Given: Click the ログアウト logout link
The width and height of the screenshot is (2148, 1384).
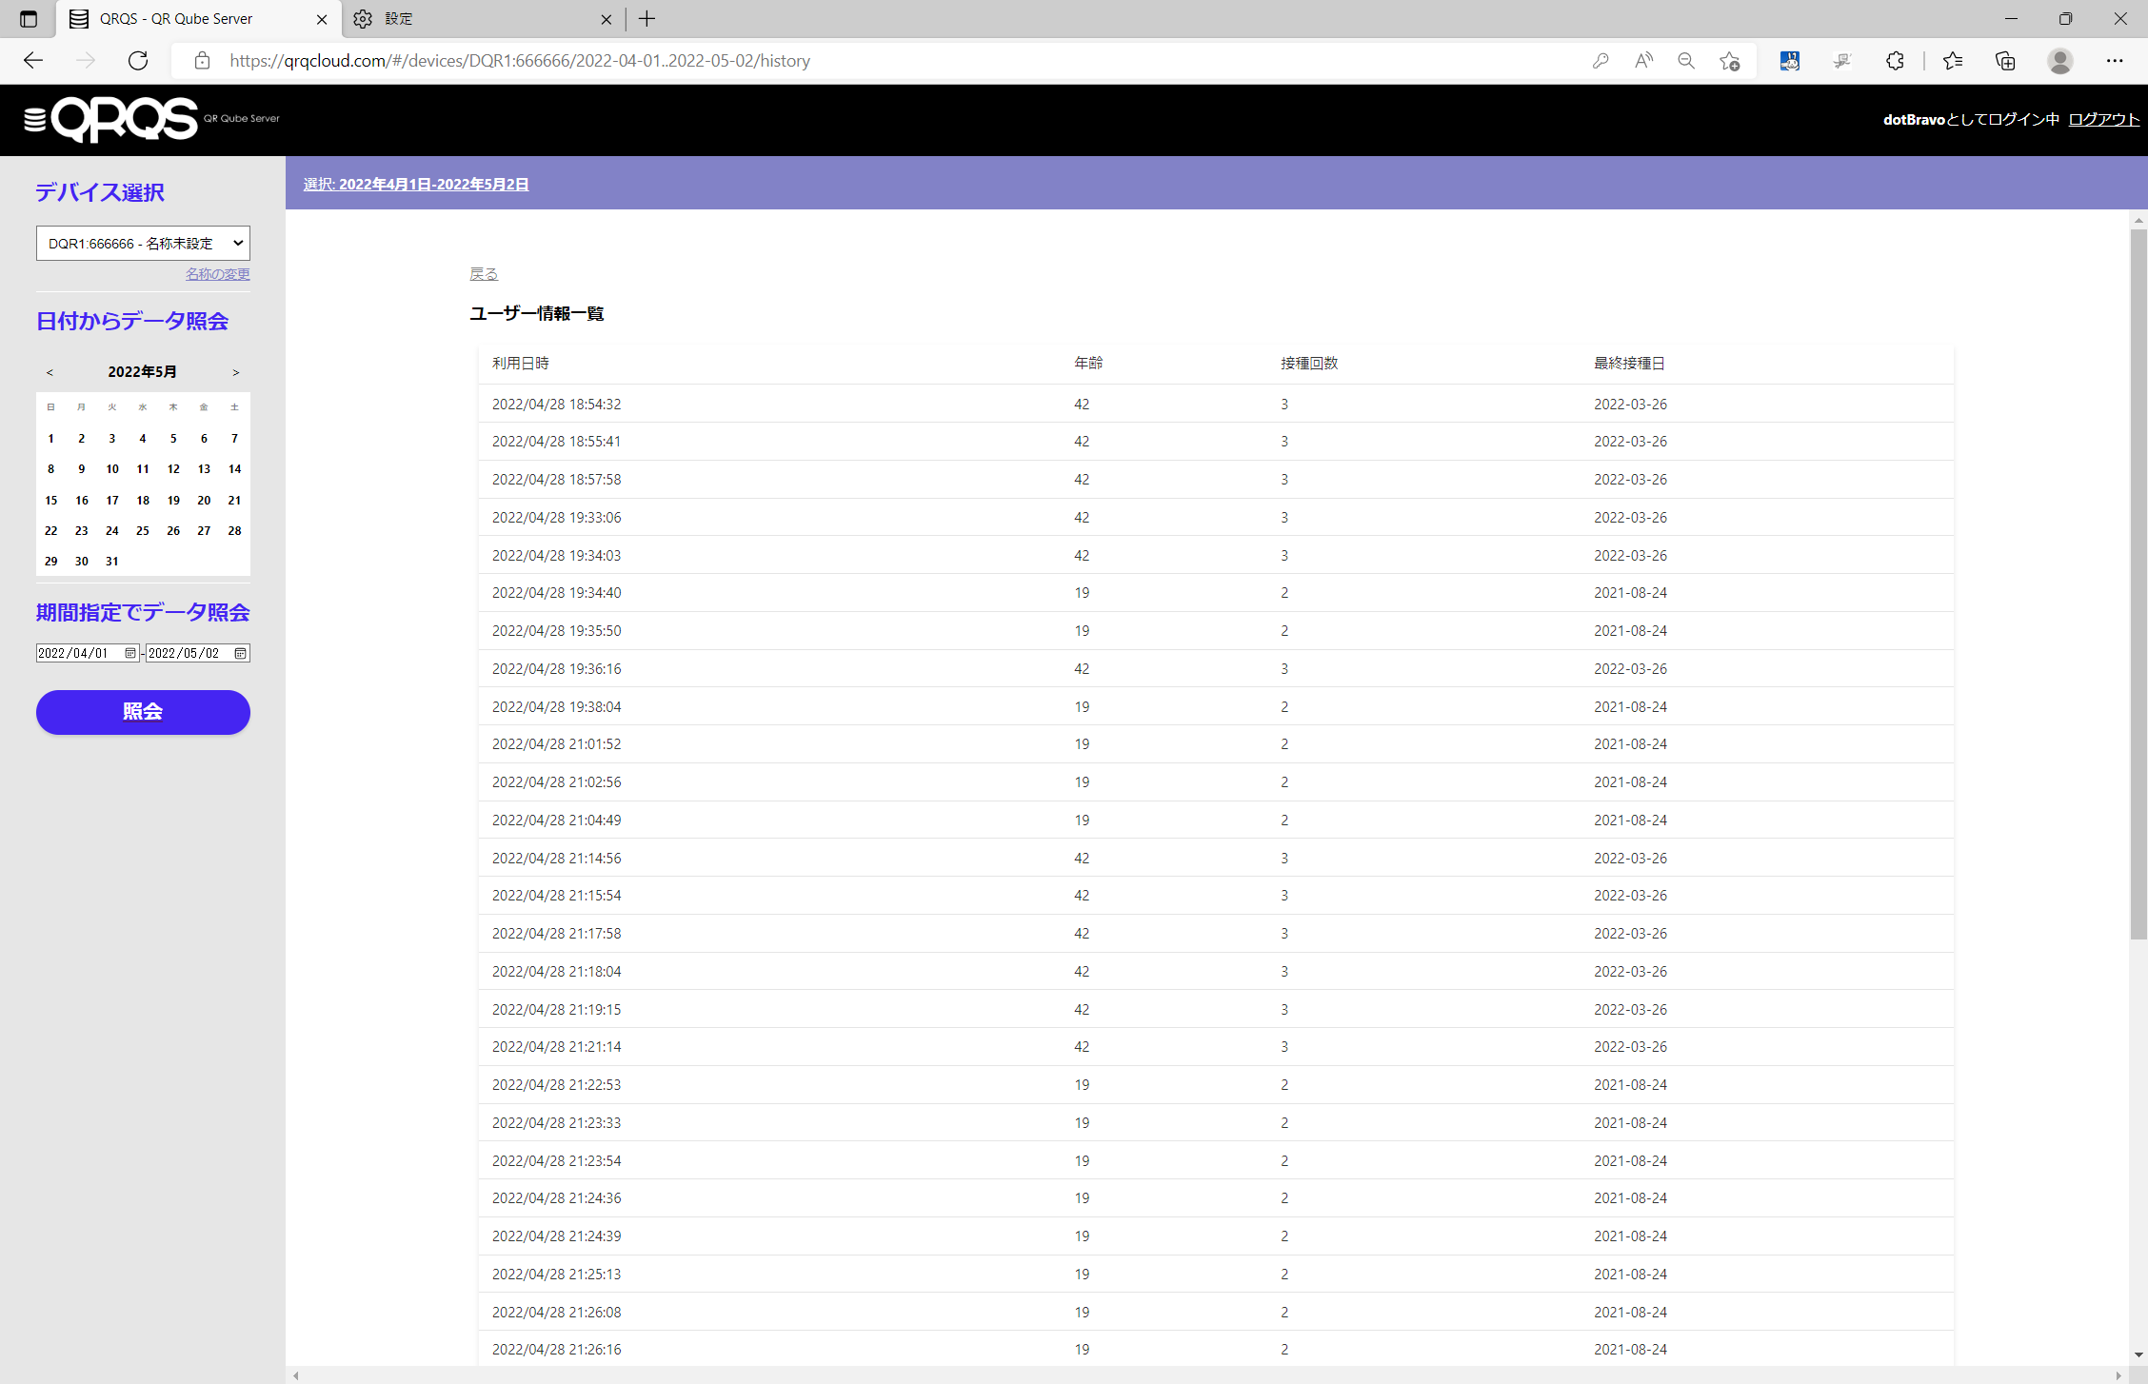Looking at the screenshot, I should pos(2103,119).
